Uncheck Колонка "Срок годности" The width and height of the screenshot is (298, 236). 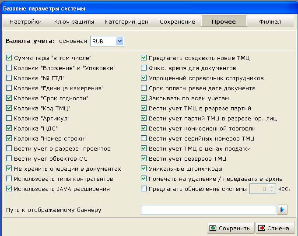coord(9,98)
